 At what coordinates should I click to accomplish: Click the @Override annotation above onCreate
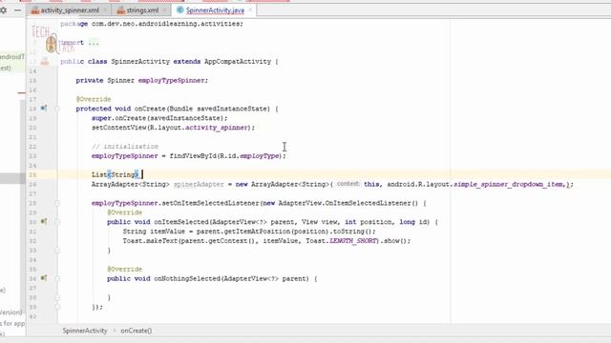[x=94, y=99]
